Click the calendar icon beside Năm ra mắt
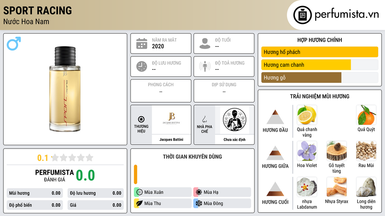This screenshot has width=385, height=216. click(x=142, y=43)
